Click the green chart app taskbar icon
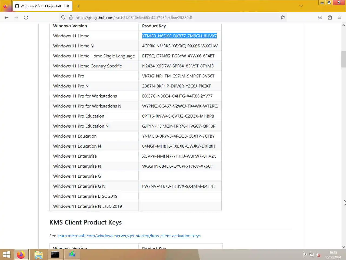Viewport: 346px width, 260px height. 72,255
